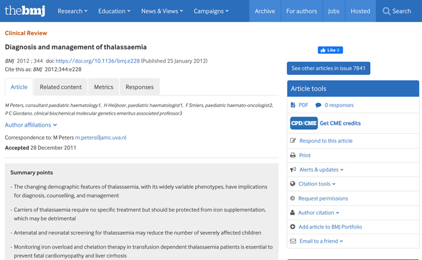Click the Request permissions link
This screenshot has height=260, width=422.
coord(323,199)
